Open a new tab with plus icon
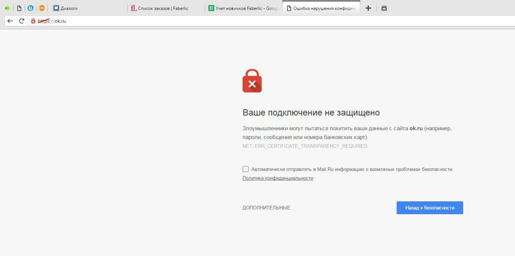This screenshot has width=515, height=256. click(x=368, y=8)
